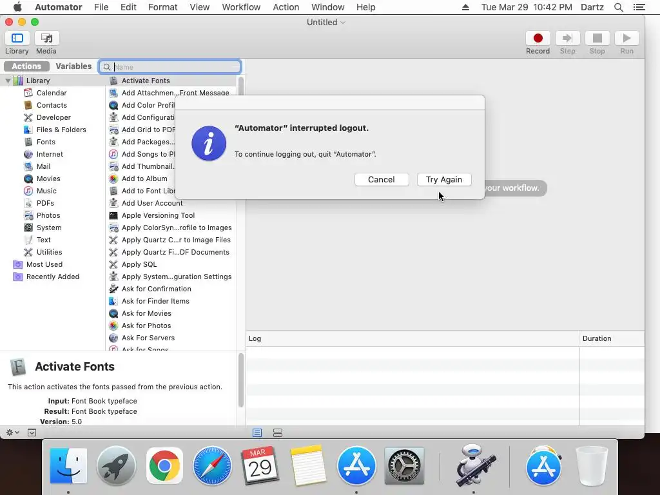Toggle the description pane visibility button
Screen dimensions: 660x495
click(32, 432)
